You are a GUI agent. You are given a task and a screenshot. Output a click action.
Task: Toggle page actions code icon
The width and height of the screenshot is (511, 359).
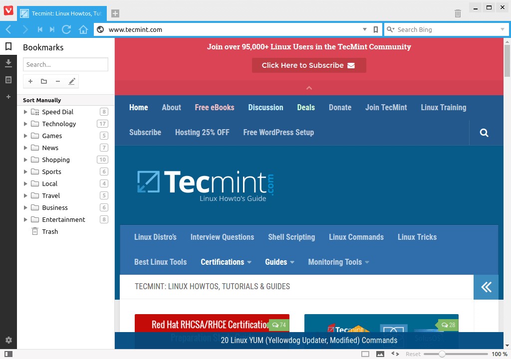click(x=395, y=354)
